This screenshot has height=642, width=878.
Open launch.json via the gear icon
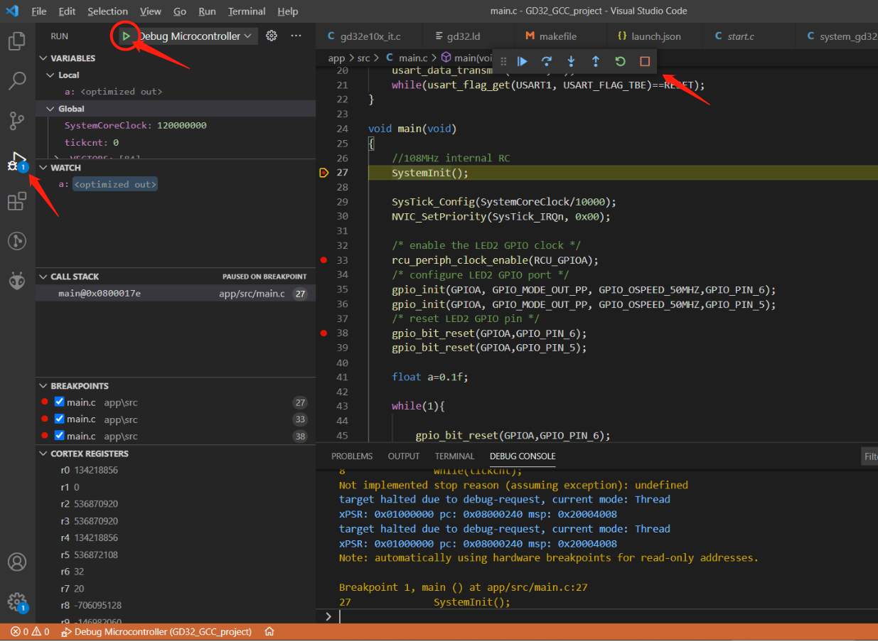click(271, 36)
